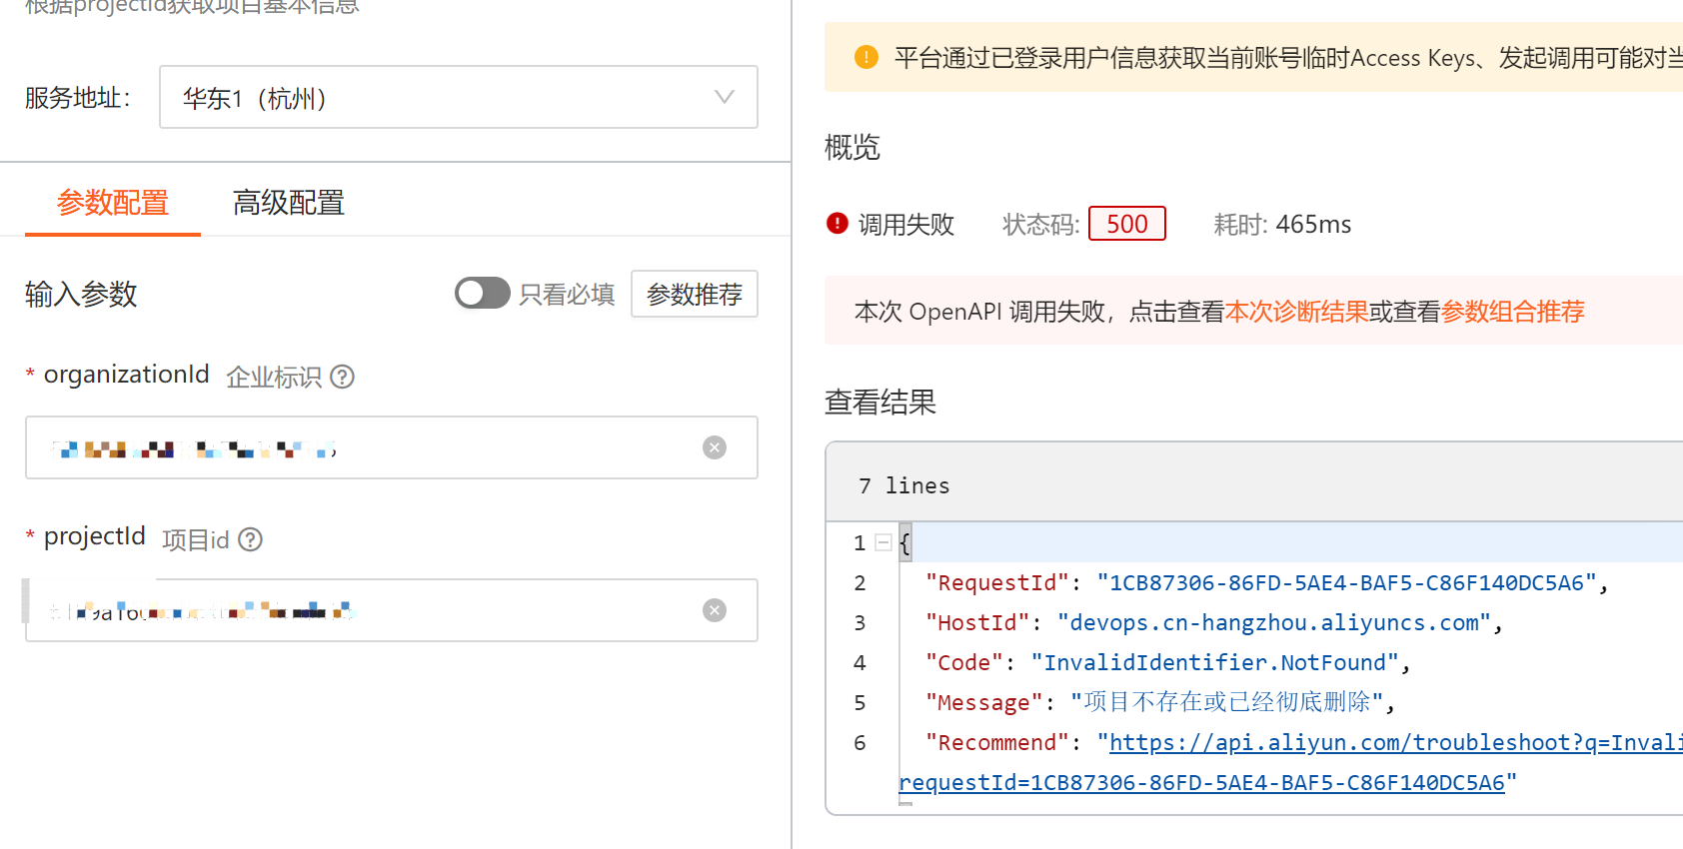Click the 7 lines header text
Image resolution: width=1683 pixels, height=849 pixels.
tap(904, 485)
